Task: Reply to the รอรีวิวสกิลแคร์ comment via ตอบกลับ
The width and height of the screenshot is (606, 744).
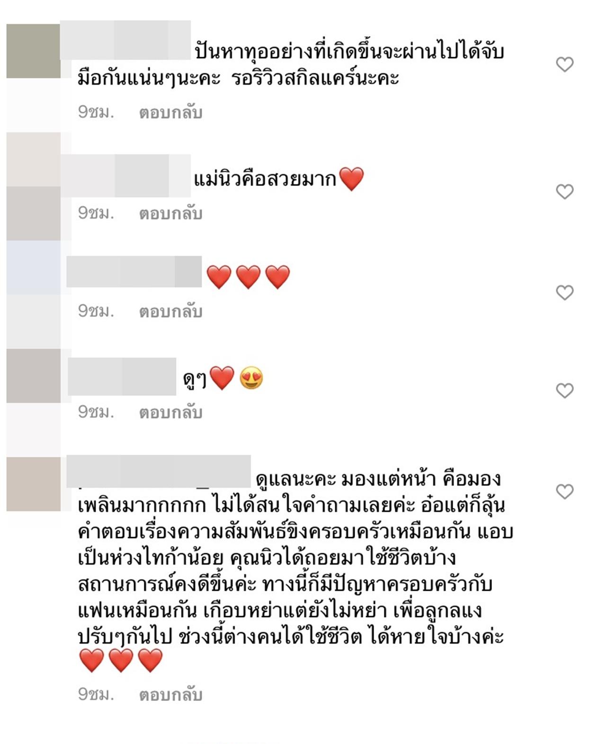Action: [170, 113]
